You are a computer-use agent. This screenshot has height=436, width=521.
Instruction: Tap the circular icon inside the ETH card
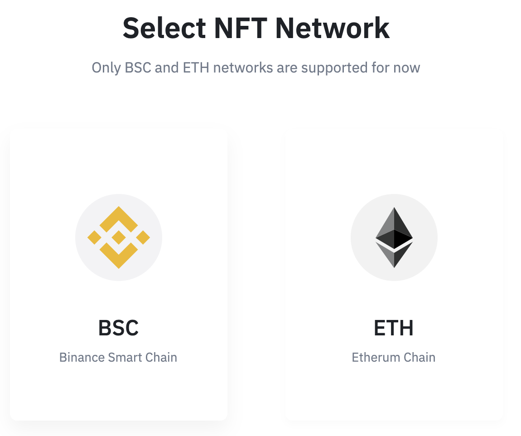tap(394, 237)
